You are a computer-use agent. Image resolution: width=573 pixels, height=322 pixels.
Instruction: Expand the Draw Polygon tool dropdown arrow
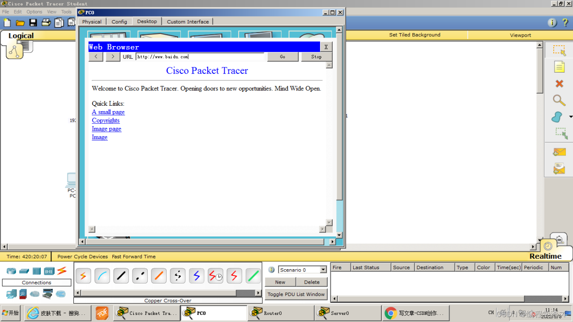(571, 117)
